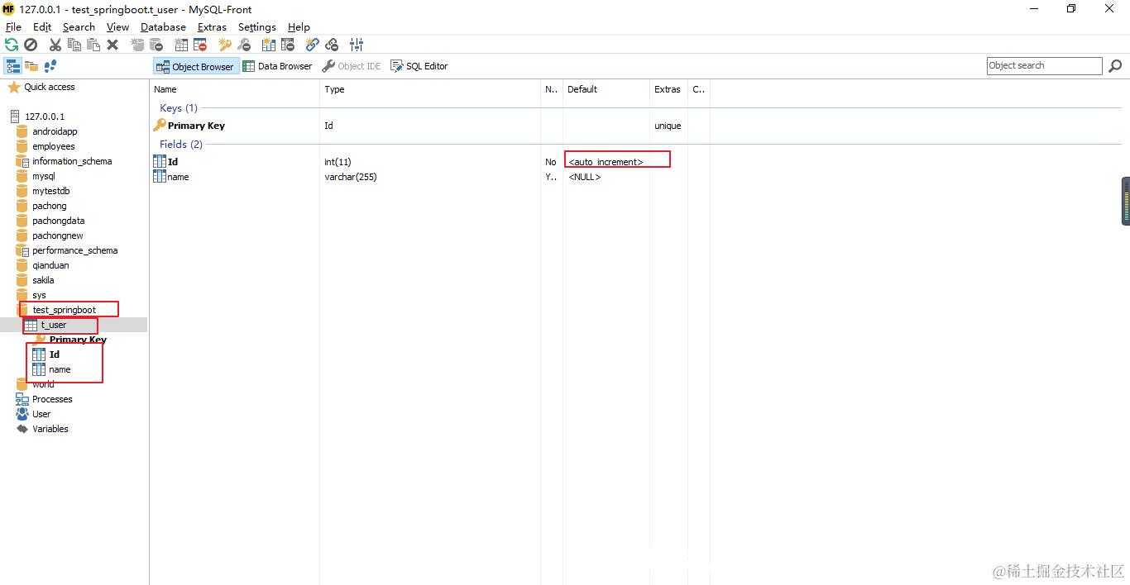Screen dimensions: 1130x585
Task: Click the Delete Key toolbar icon
Action: (x=244, y=45)
